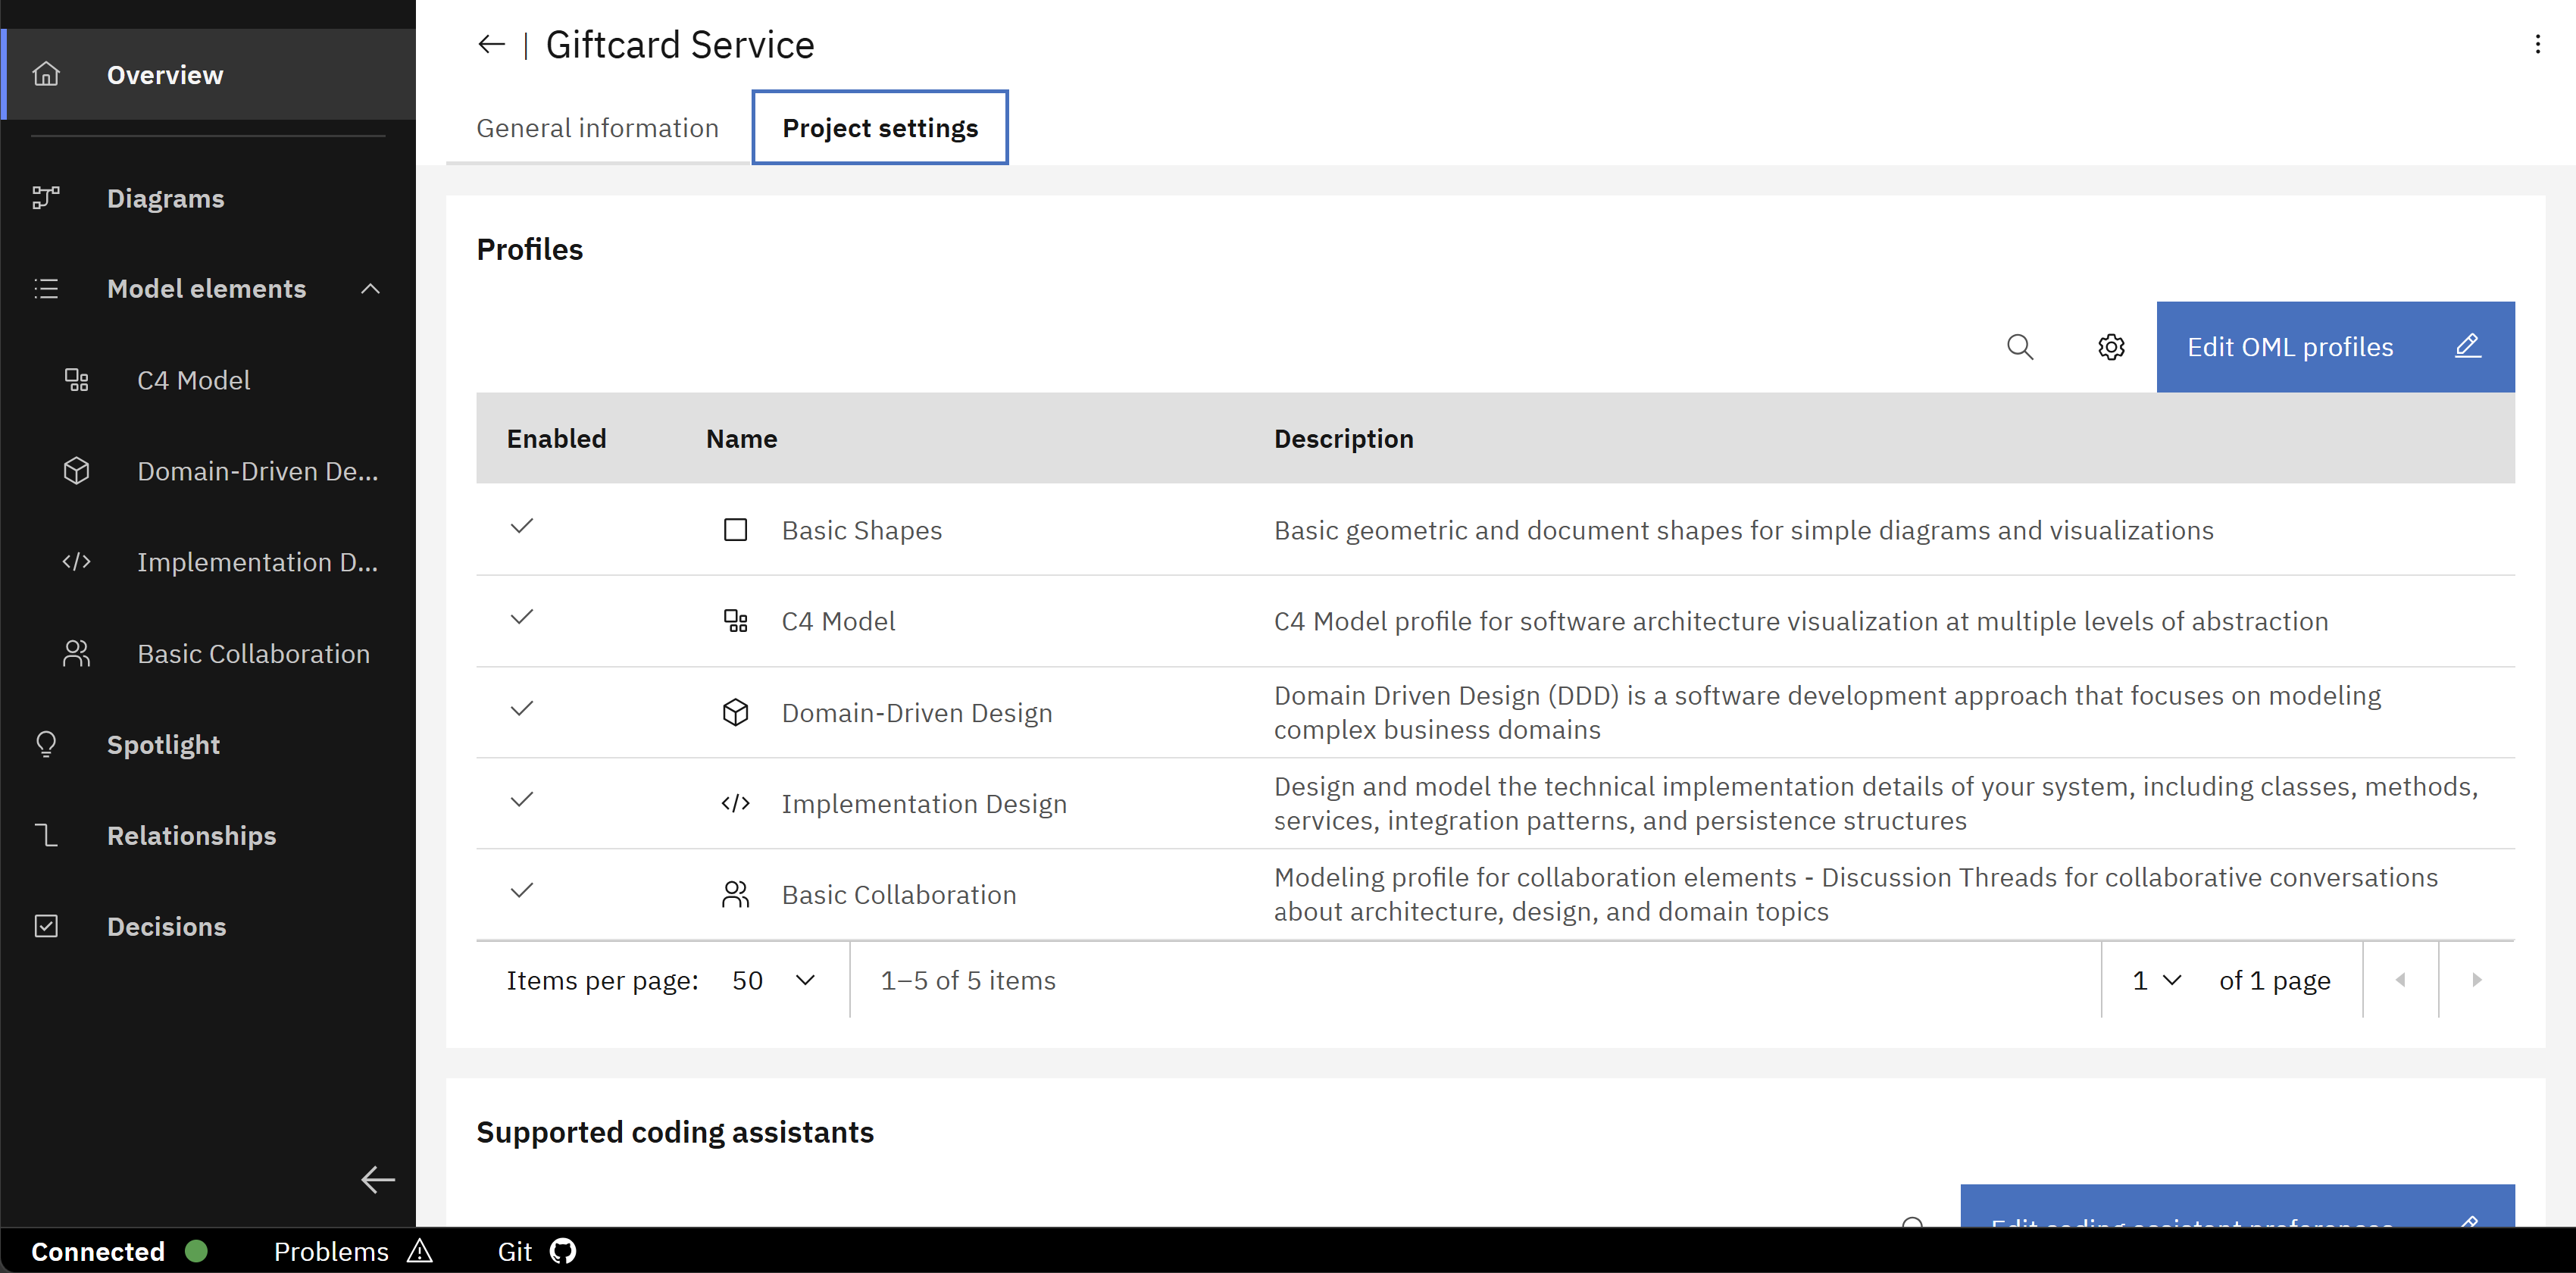Open the Items per page dropdown
The width and height of the screenshot is (2576, 1273).
[x=774, y=980]
